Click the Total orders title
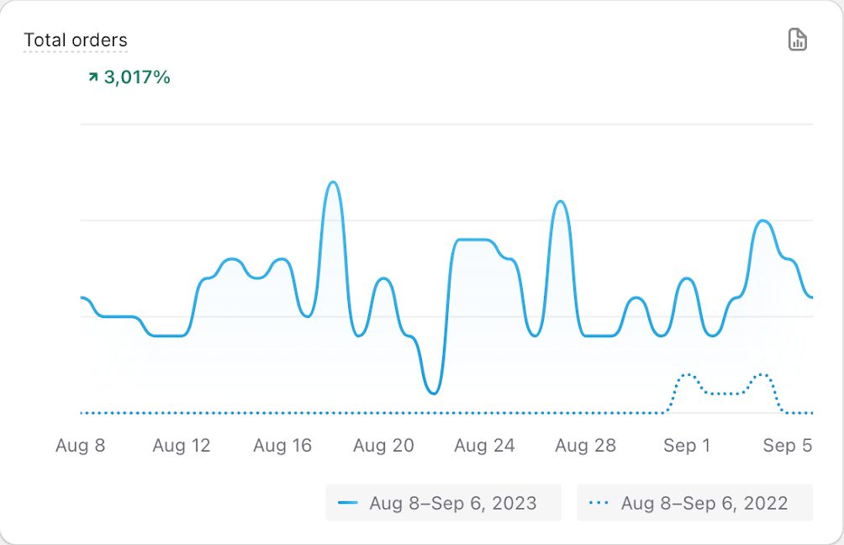The height and width of the screenshot is (545, 844). 76,40
